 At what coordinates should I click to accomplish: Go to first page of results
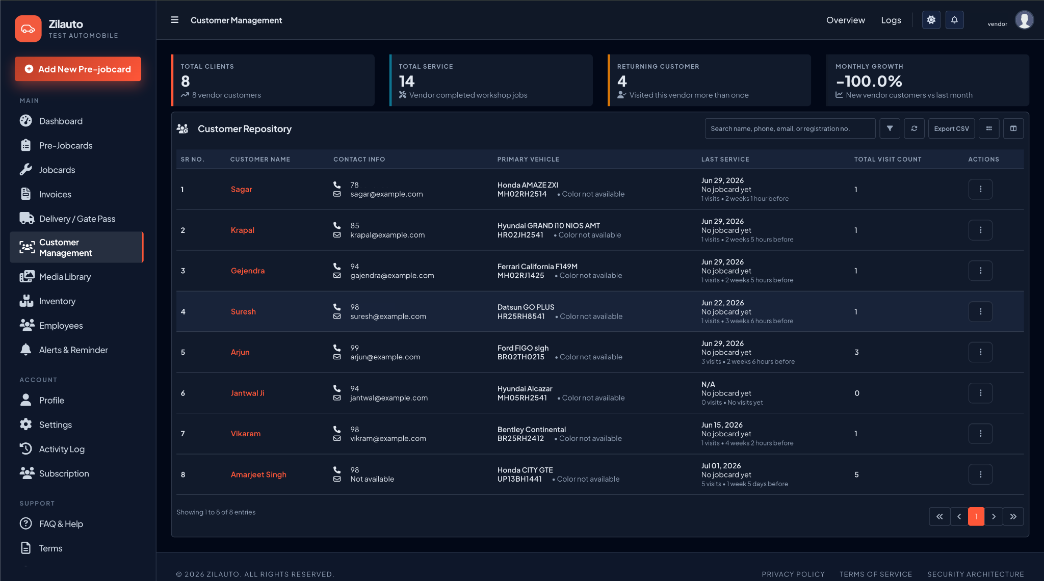(939, 516)
